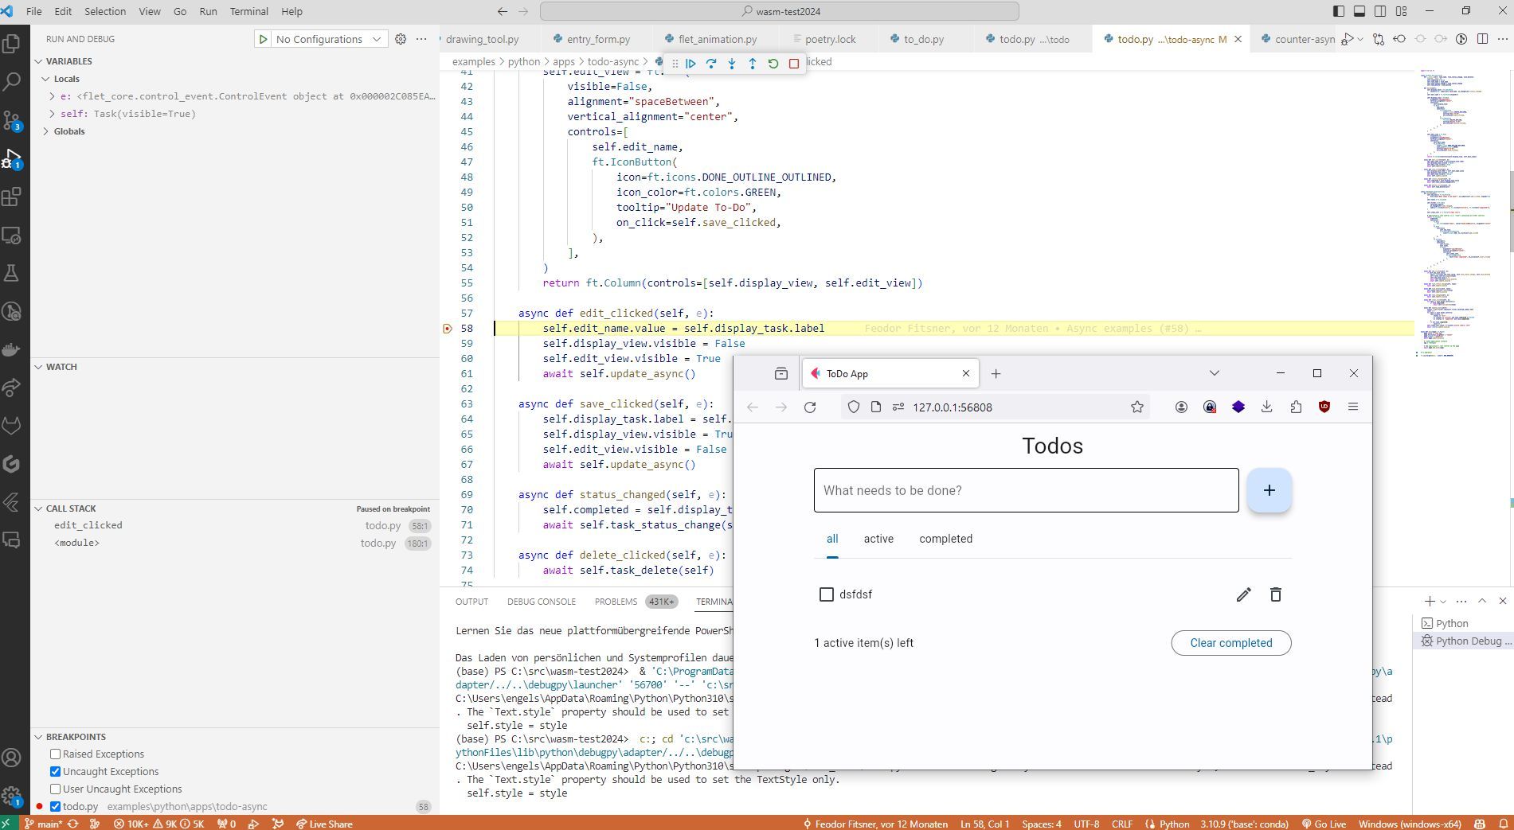Click the browser address bar 127.0.0.1:56808
The width and height of the screenshot is (1514, 830).
click(997, 407)
